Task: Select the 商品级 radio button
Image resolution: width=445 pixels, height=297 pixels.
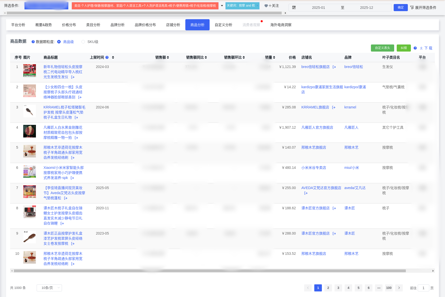Action: (59, 42)
